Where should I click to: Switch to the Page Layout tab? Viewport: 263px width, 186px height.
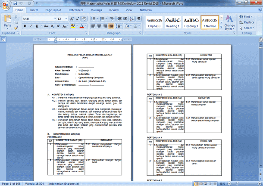point(53,10)
